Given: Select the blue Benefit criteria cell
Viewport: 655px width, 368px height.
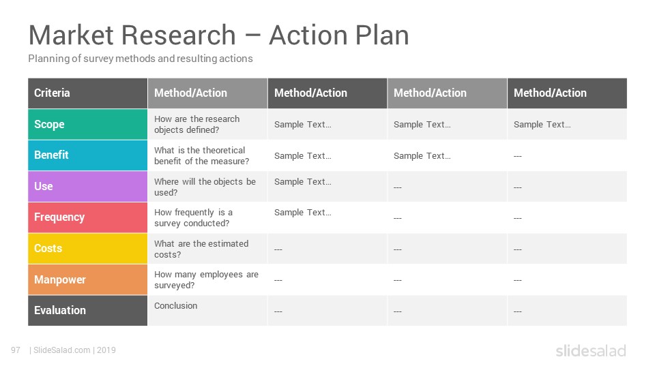Looking at the screenshot, I should tap(88, 155).
